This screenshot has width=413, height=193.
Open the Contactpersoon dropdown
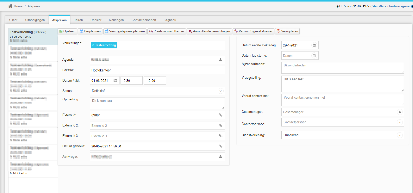400,122
